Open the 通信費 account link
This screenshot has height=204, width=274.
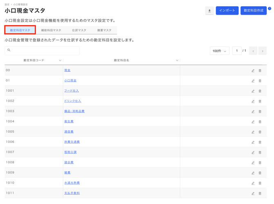[x=69, y=132]
